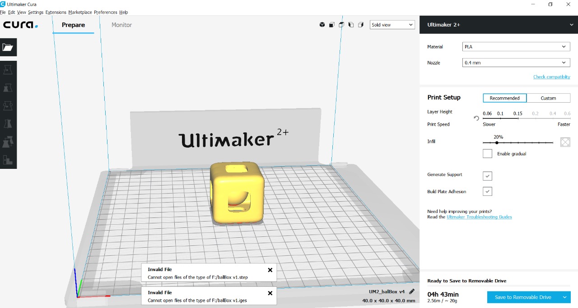Open the Nozzle 0.4 mm dropdown
Screen dimensions: 578x308
[x=516, y=63]
